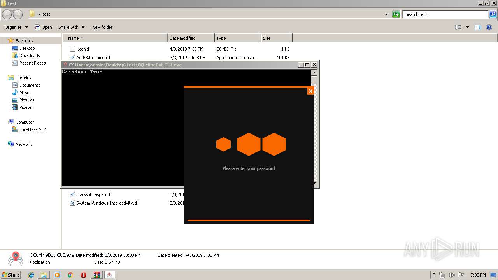
Task: Maximize the OQ.MineBot console window
Action: click(x=307, y=65)
